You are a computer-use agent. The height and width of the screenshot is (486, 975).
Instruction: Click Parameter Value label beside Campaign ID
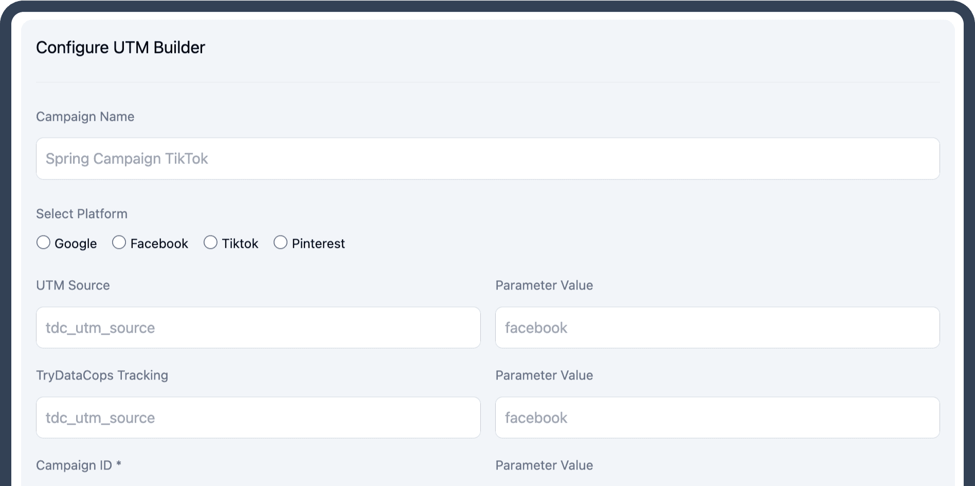point(544,465)
